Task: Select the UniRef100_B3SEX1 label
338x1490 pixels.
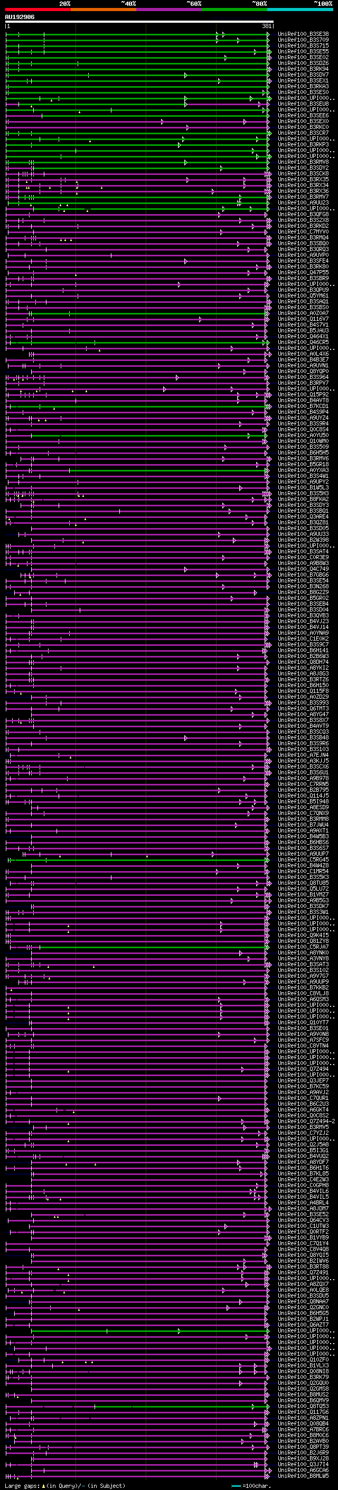Action: 303,80
